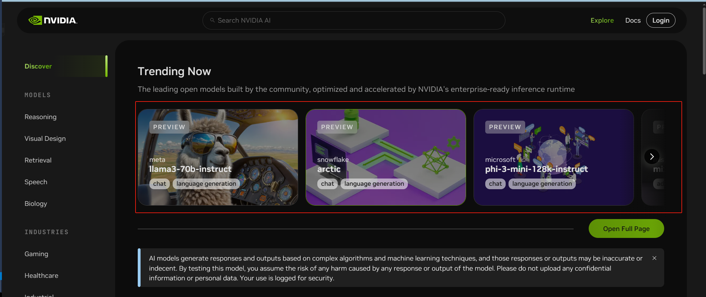
Task: Dismiss the AI models disclaimer notice
Action: click(654, 258)
